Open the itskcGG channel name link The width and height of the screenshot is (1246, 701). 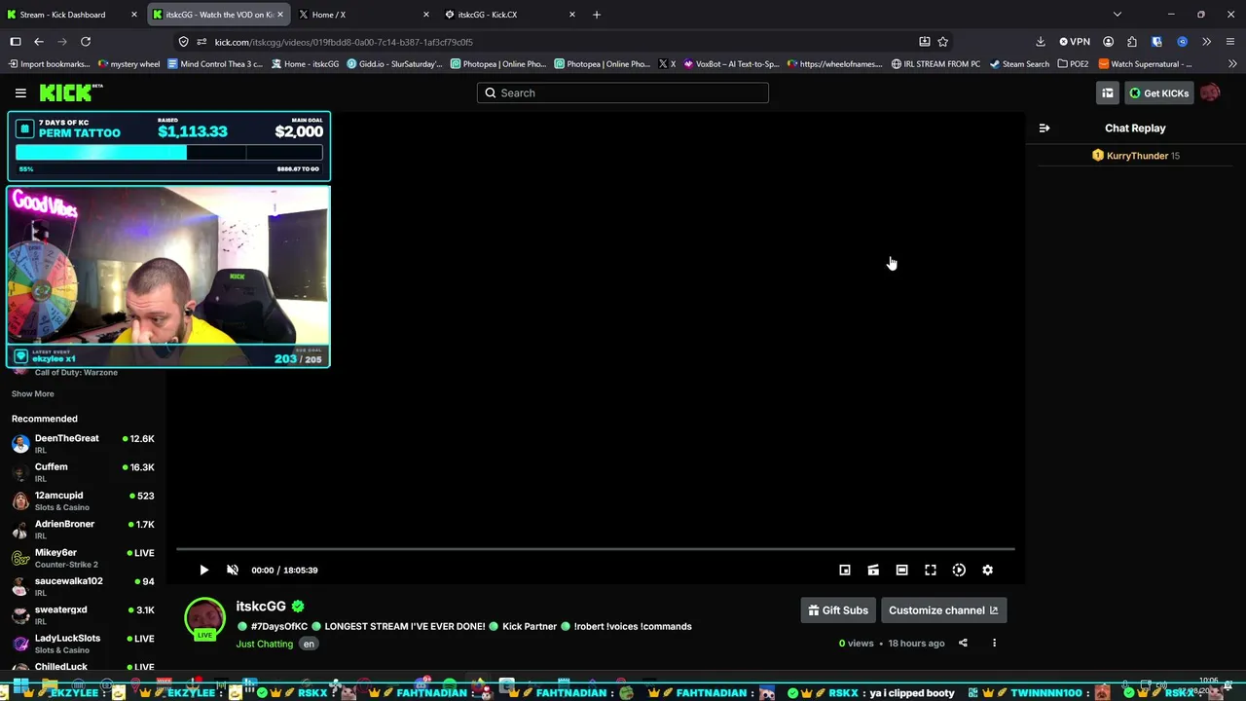coord(261,607)
